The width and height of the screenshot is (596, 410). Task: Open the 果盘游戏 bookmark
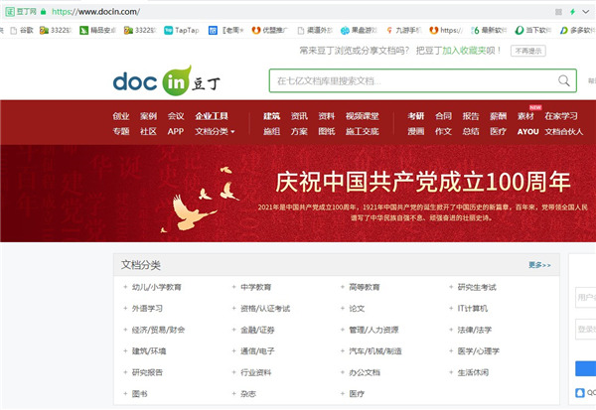point(359,30)
